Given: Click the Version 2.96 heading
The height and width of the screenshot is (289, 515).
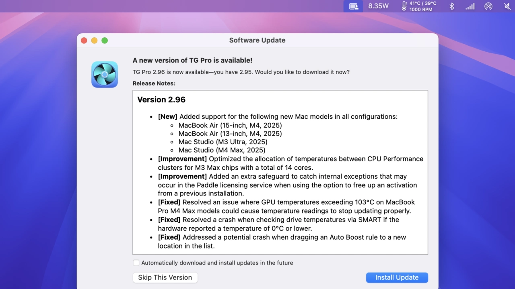Looking at the screenshot, I should 161,100.
